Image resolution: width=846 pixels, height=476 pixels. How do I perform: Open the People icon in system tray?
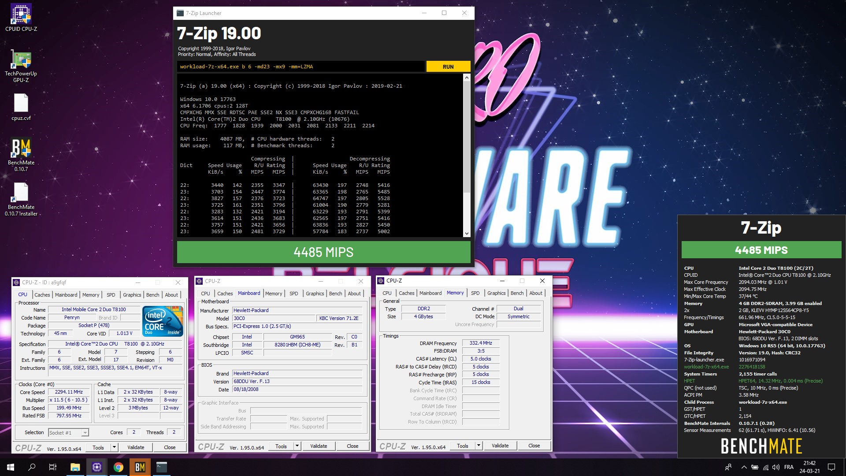coord(728,467)
